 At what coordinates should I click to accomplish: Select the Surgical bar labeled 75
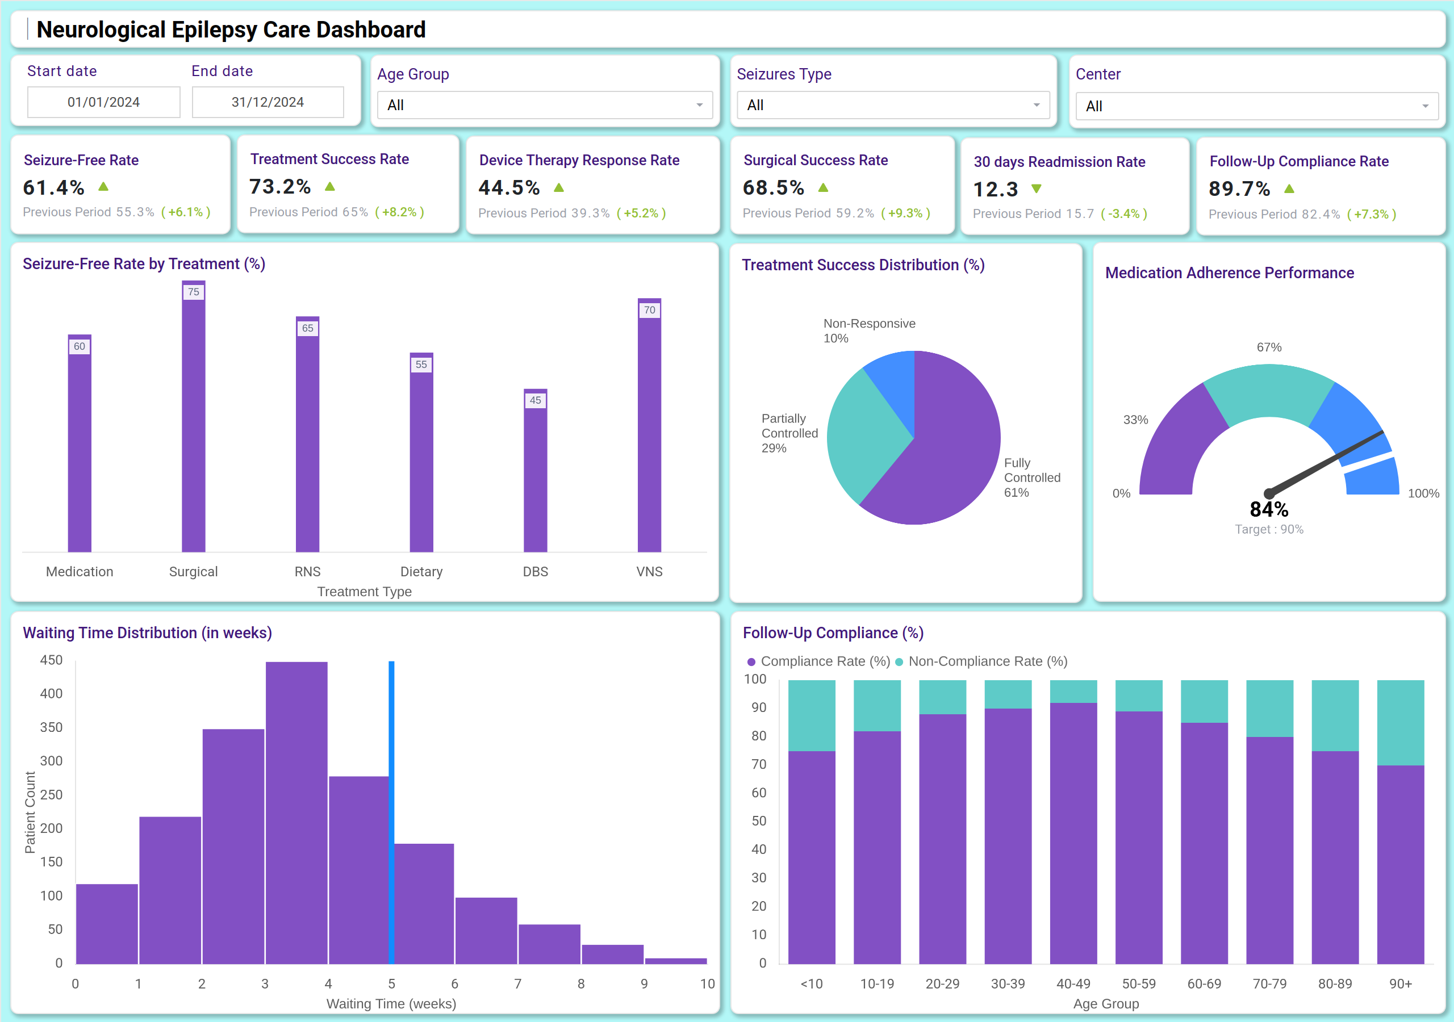tap(194, 416)
